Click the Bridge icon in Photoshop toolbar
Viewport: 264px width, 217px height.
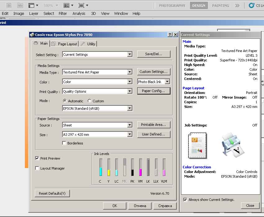[x=9, y=5]
